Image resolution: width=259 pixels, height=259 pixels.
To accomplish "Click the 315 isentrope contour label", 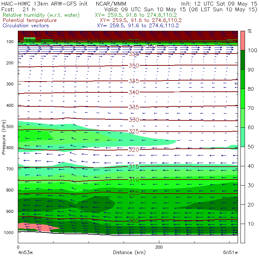I will 134,166.
